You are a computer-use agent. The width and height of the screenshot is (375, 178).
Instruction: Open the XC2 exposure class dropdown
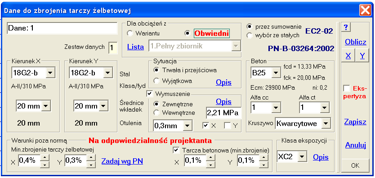click(x=302, y=157)
